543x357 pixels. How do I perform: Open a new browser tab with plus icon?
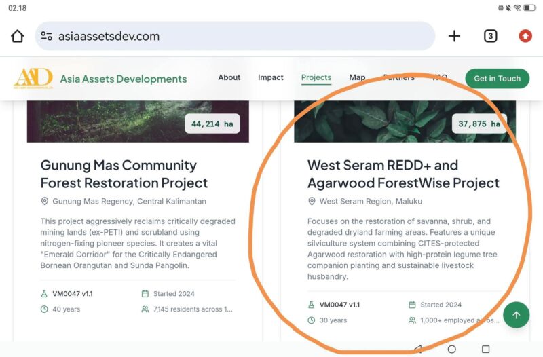coord(454,37)
